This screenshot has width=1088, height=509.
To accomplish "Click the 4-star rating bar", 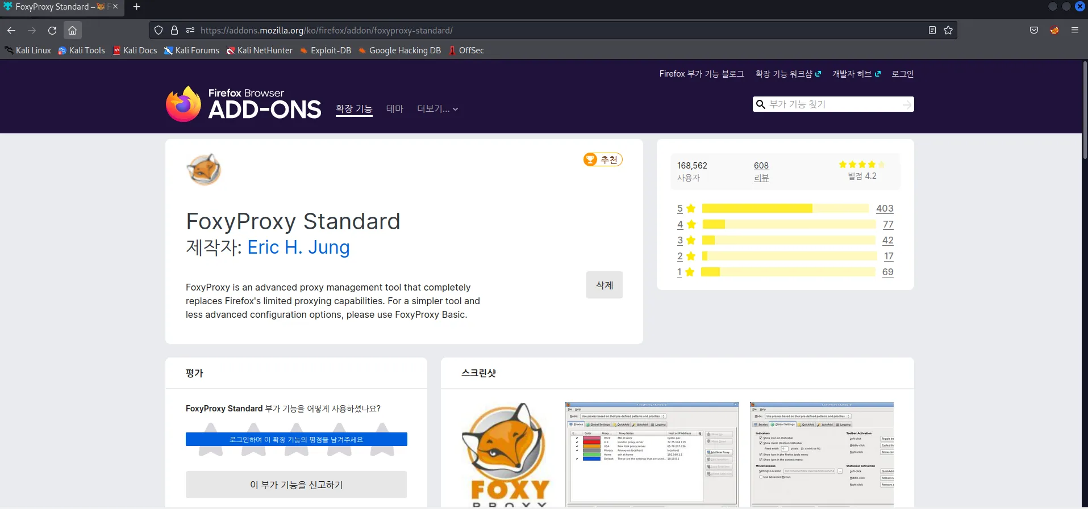I will pos(789,224).
